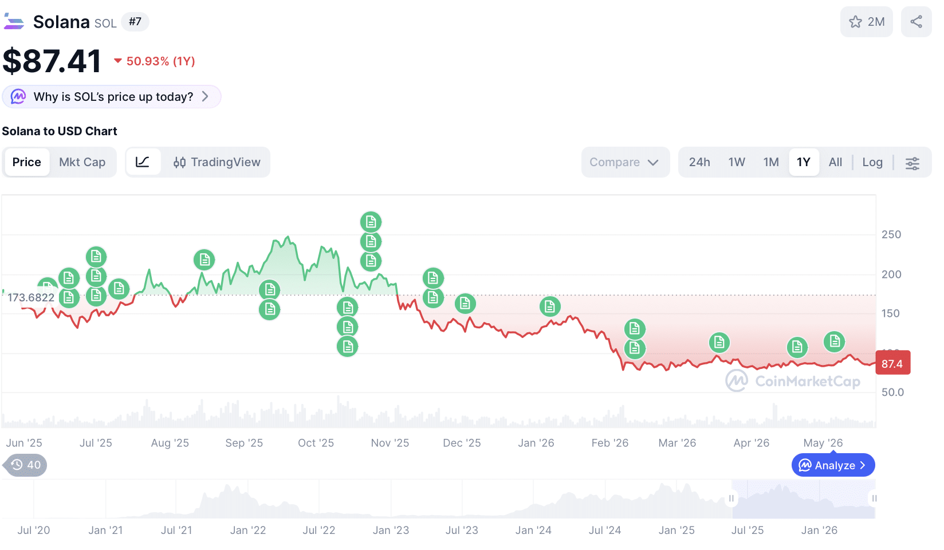944x550 pixels.
Task: Click the Feb '26 date axis label
Action: 610,443
